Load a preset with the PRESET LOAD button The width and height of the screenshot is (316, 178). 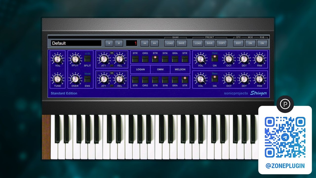pos(198,43)
